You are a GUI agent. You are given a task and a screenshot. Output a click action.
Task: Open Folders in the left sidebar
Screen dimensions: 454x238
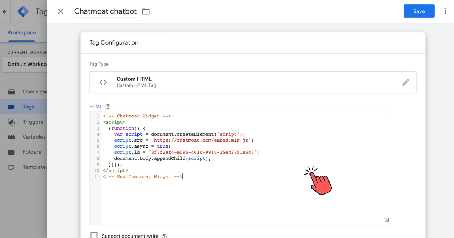coord(32,152)
